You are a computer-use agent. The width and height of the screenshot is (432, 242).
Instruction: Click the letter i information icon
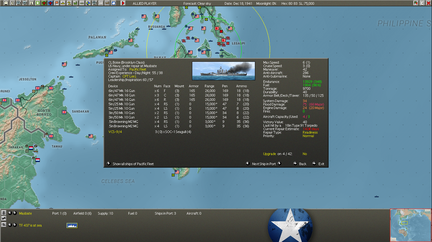(31, 3)
